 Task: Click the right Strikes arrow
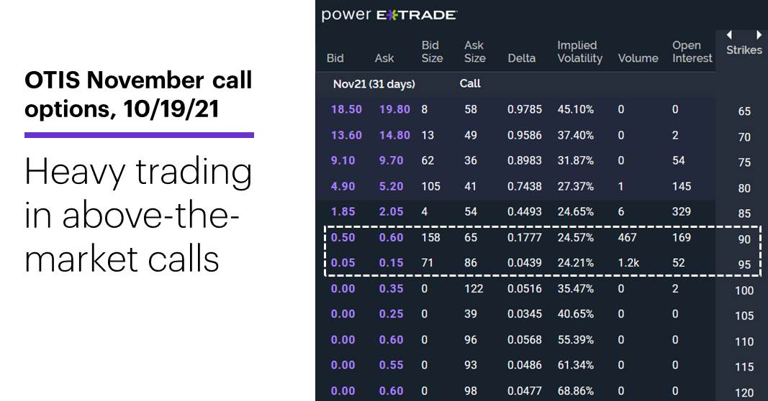click(x=759, y=34)
